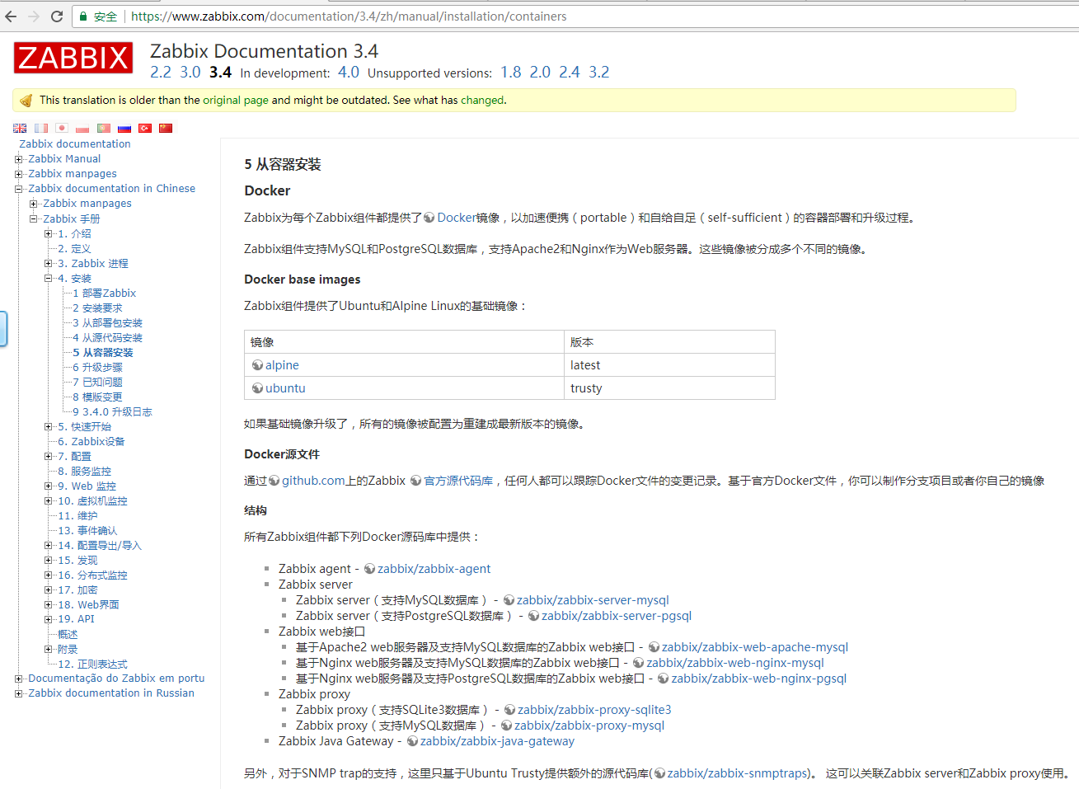This screenshot has height=789, width=1079.
Task: Expand the 7. 配置 tree node
Action: 48,457
